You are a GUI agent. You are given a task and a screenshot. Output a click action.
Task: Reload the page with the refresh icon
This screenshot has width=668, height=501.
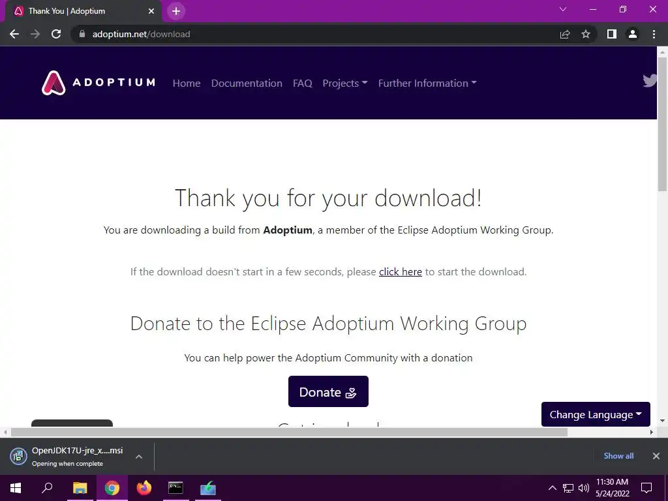pos(56,34)
